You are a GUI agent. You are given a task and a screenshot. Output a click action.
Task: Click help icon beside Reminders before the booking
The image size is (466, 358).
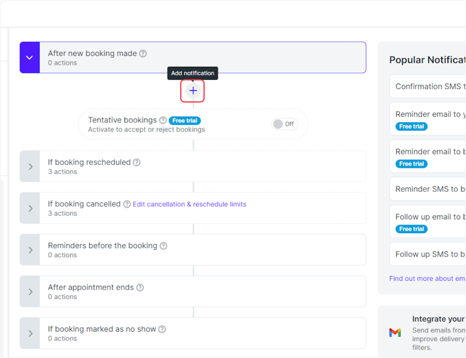click(163, 246)
